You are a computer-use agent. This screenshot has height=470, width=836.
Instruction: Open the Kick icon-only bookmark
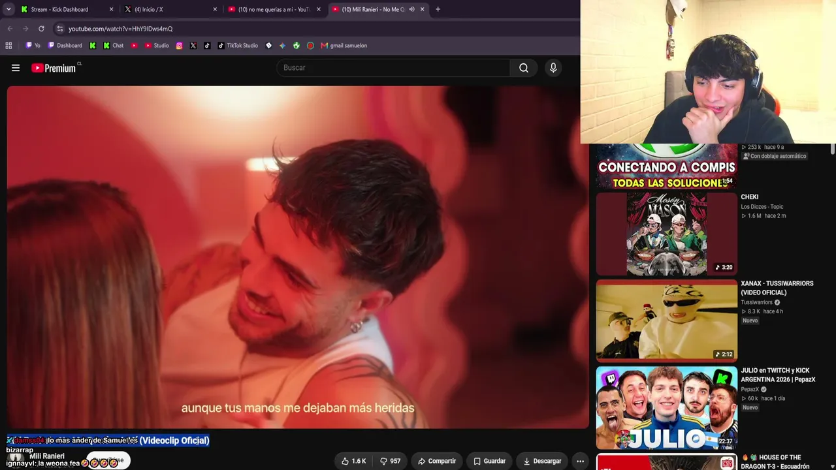pyautogui.click(x=93, y=46)
